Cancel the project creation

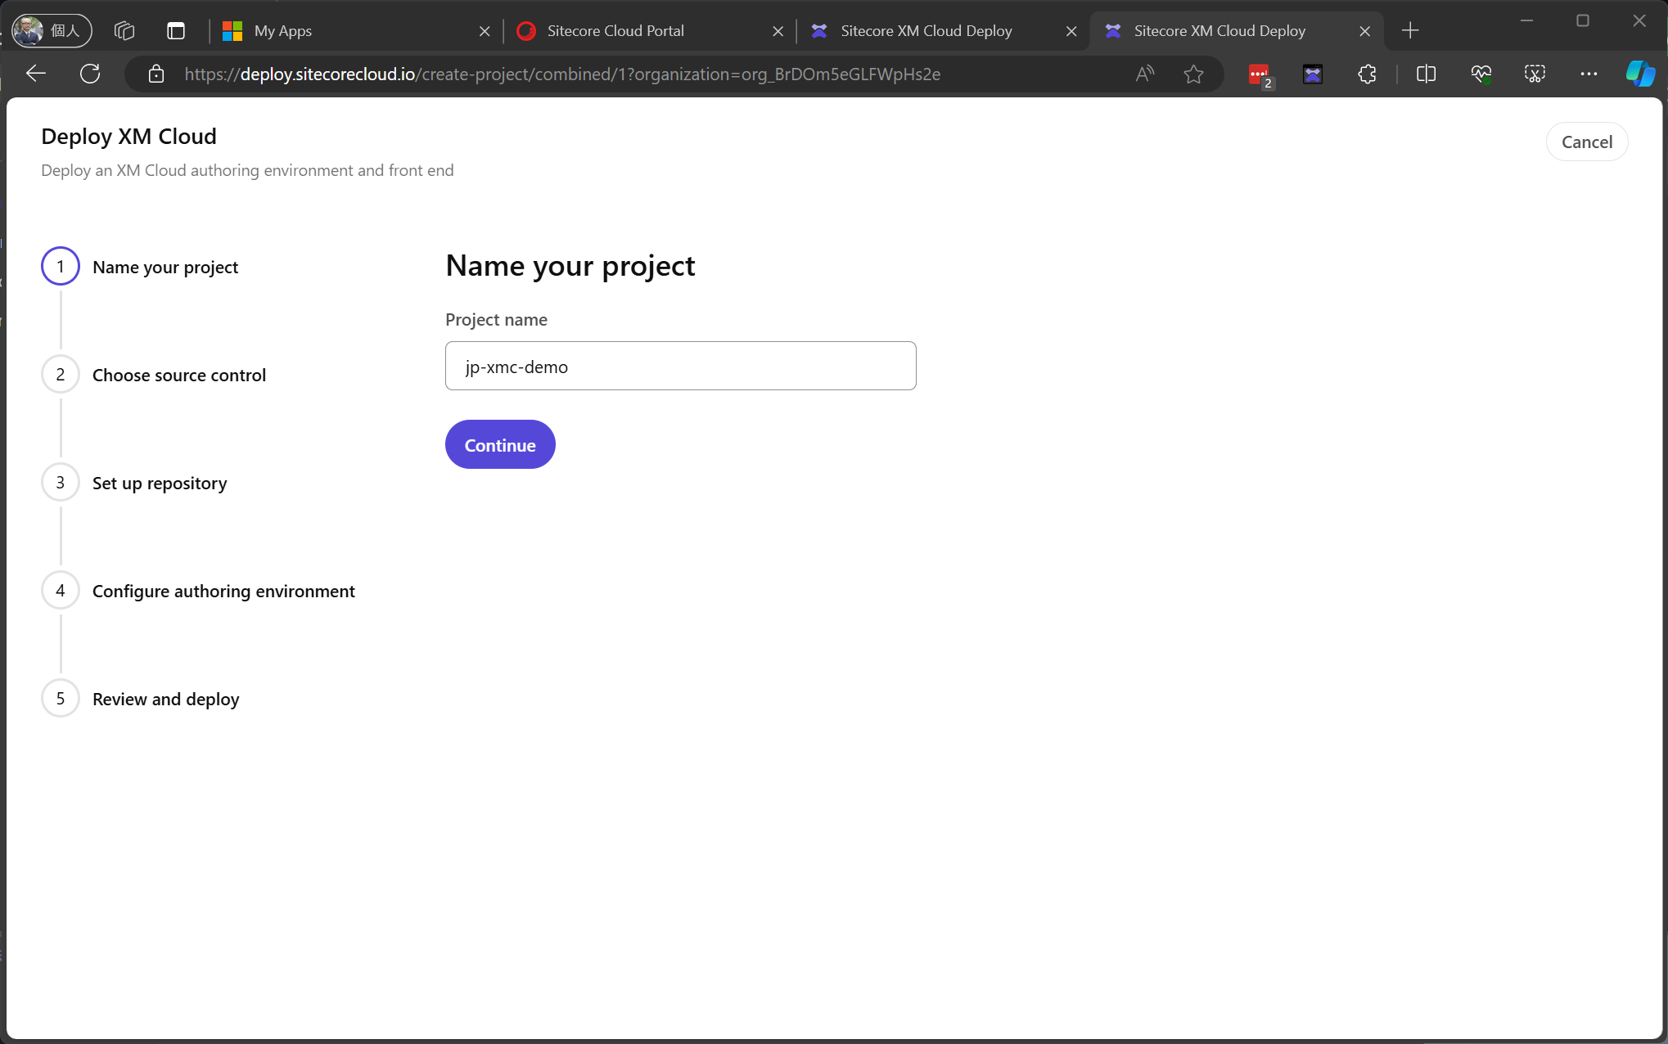[x=1586, y=142]
